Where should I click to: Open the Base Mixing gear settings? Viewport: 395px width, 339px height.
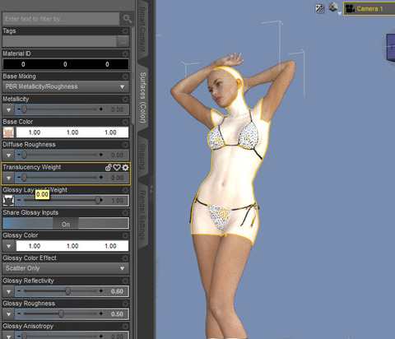coord(125,77)
